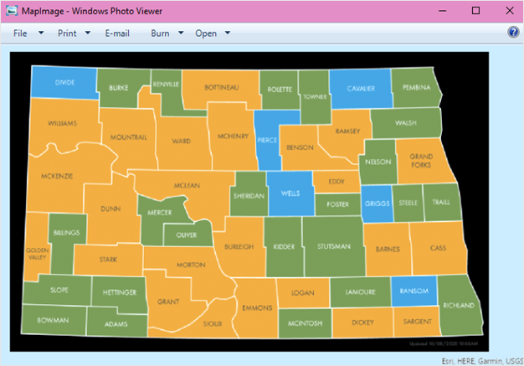
Task: Expand the Print dropdown arrow
Action: 87,34
